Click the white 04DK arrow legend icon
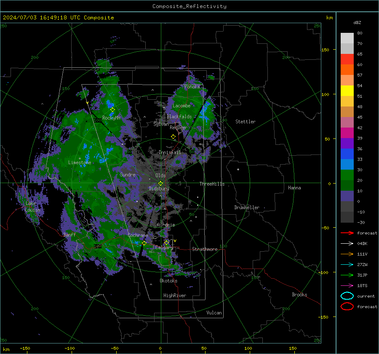Image resolution: width=379 pixels, height=354 pixels. [x=347, y=243]
